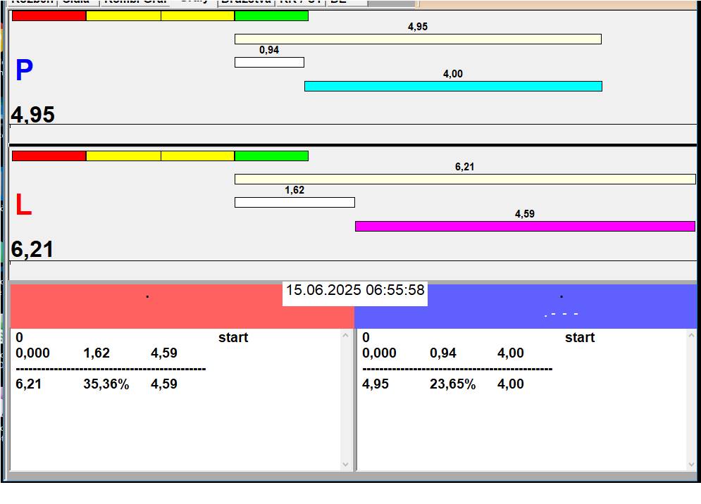
Task: Select the magenta 4,59 run bar
Action: click(526, 226)
